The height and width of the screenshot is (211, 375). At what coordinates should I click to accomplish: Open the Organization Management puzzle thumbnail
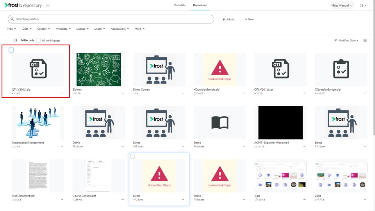(38, 122)
